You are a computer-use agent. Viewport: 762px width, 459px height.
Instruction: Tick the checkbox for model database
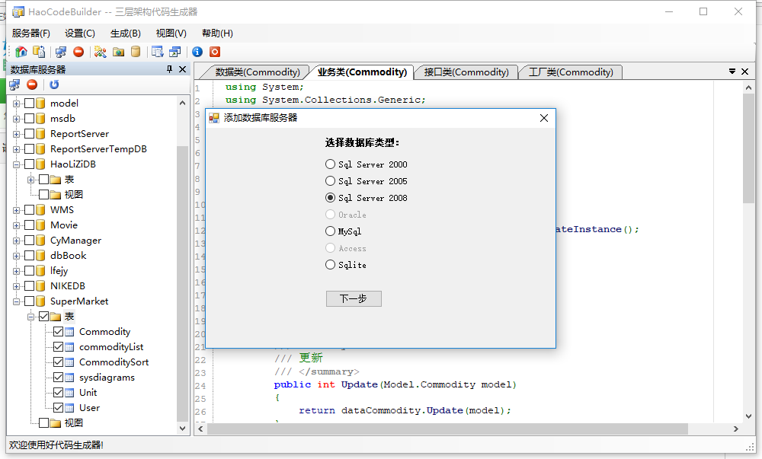[x=29, y=104]
